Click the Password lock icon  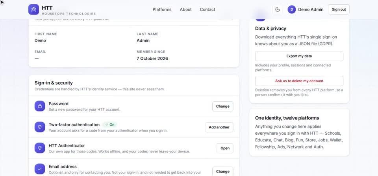point(40,106)
